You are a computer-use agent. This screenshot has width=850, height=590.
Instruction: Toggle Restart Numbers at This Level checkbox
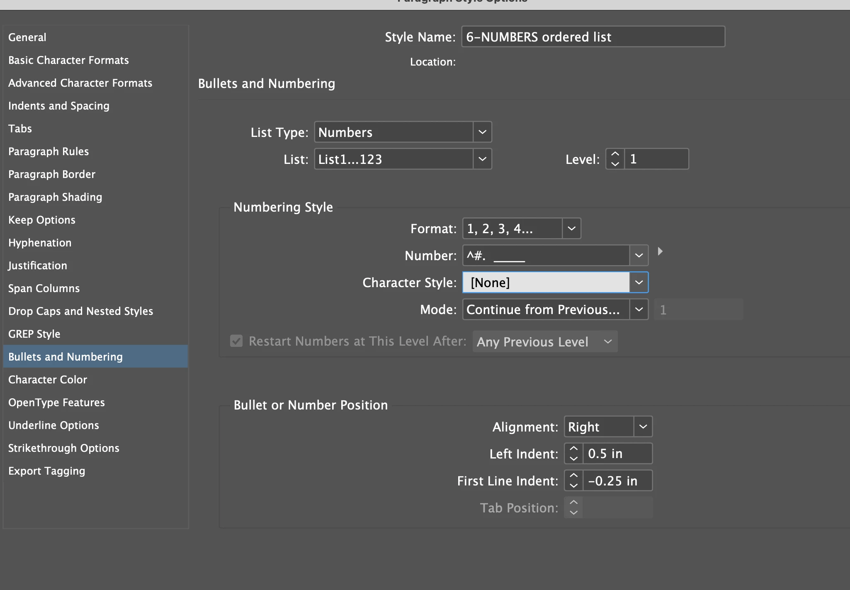(236, 341)
